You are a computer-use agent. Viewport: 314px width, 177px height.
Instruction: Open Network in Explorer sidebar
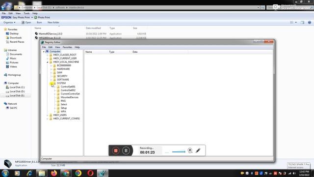[x=12, y=104]
